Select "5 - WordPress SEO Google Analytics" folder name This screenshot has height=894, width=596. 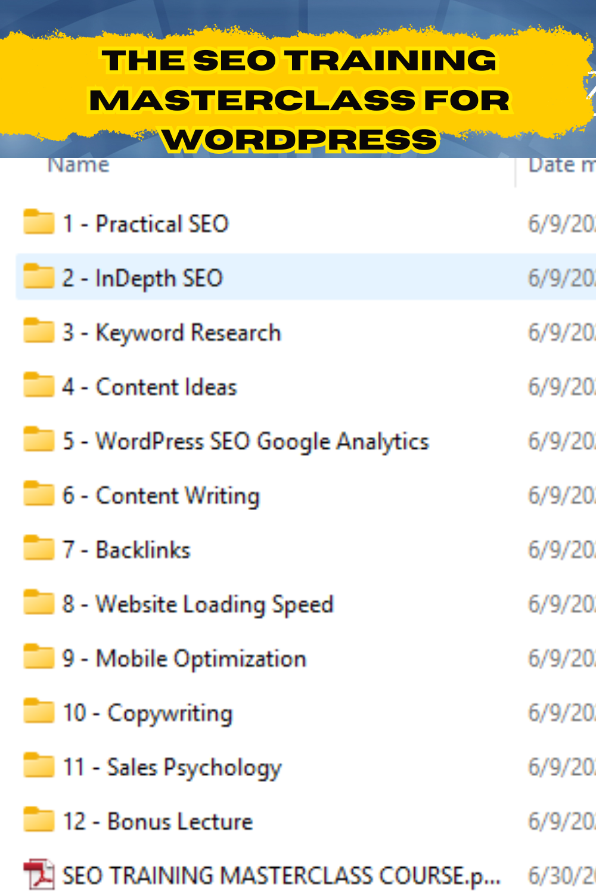pos(246,442)
